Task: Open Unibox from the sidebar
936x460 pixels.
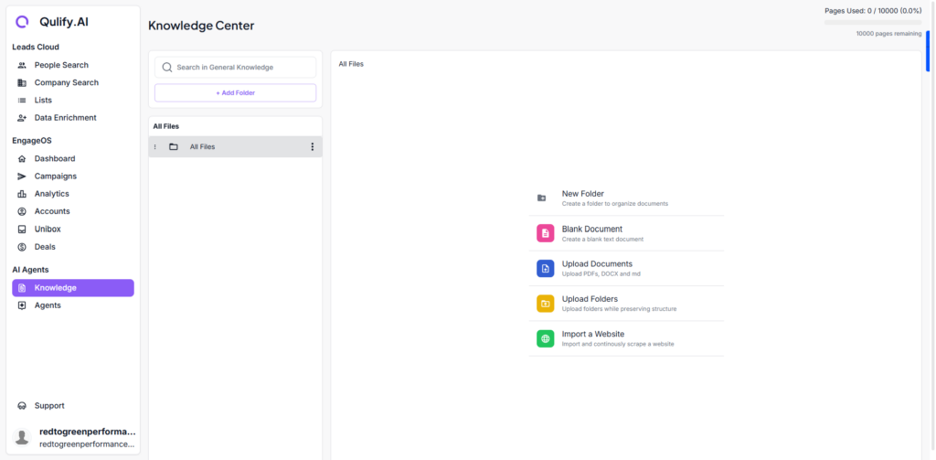Action: click(73, 229)
